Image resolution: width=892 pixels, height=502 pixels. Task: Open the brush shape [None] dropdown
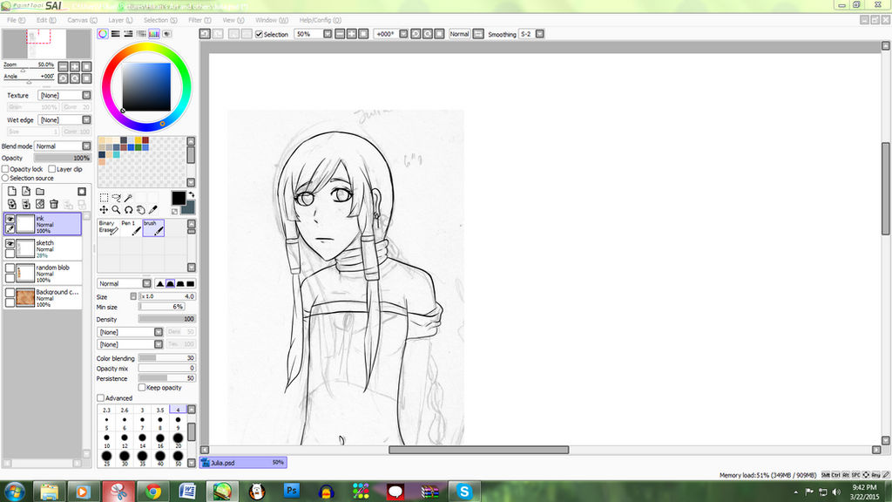(131, 332)
